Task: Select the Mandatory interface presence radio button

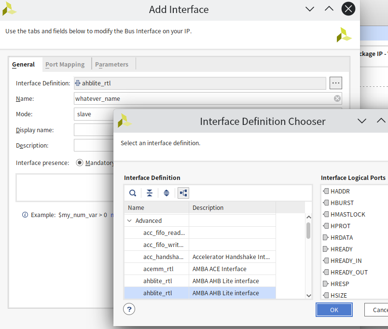Action: 80,163
